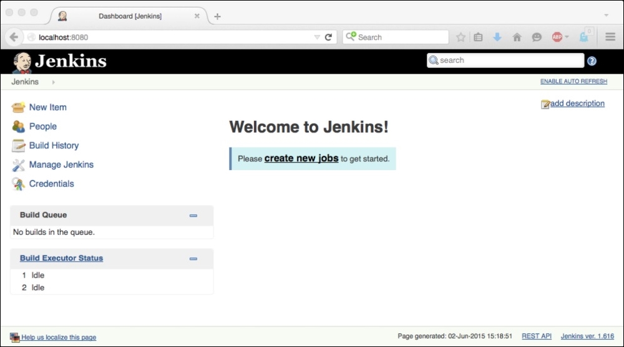
Task: Open tab list dropdown arrow
Action: point(606,15)
